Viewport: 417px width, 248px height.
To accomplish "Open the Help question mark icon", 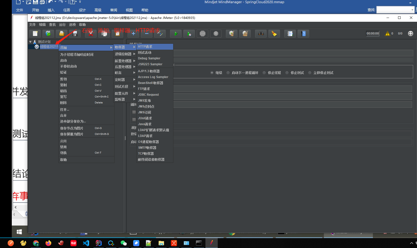I will [303, 34].
